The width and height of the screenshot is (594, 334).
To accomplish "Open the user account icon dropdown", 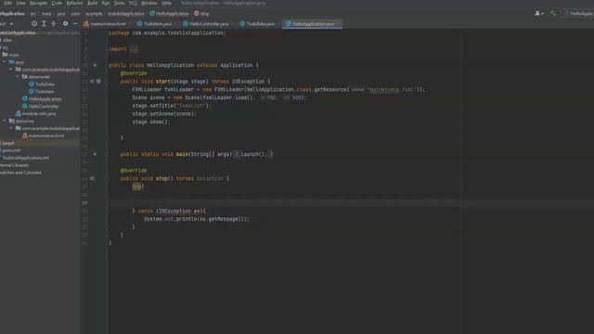I will [538, 14].
